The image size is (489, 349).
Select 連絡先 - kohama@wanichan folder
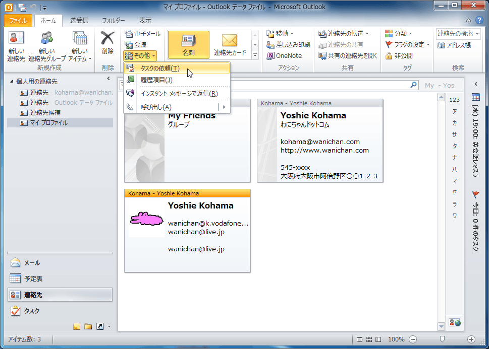(66, 93)
